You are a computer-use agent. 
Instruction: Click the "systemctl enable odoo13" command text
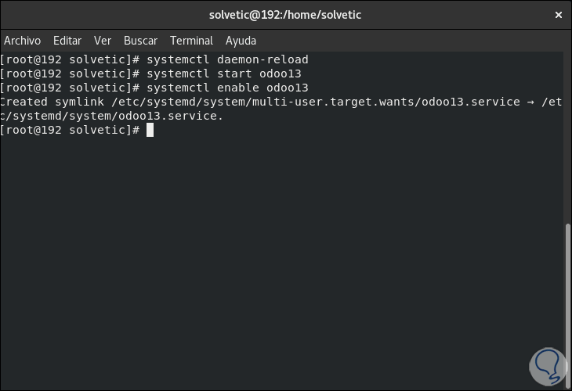coord(227,88)
